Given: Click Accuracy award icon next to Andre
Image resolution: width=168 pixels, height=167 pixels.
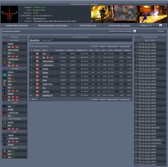Looking at the screenshot, I should 5,44.
